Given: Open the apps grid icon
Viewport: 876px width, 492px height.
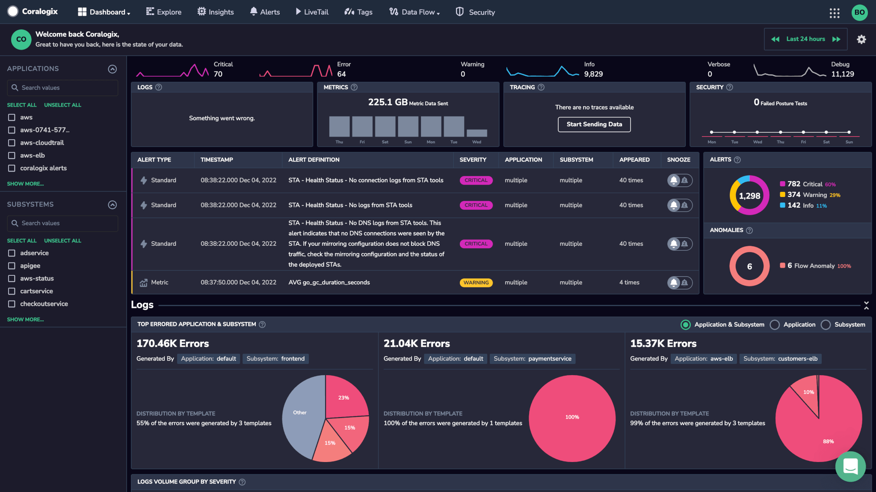Looking at the screenshot, I should tap(834, 12).
